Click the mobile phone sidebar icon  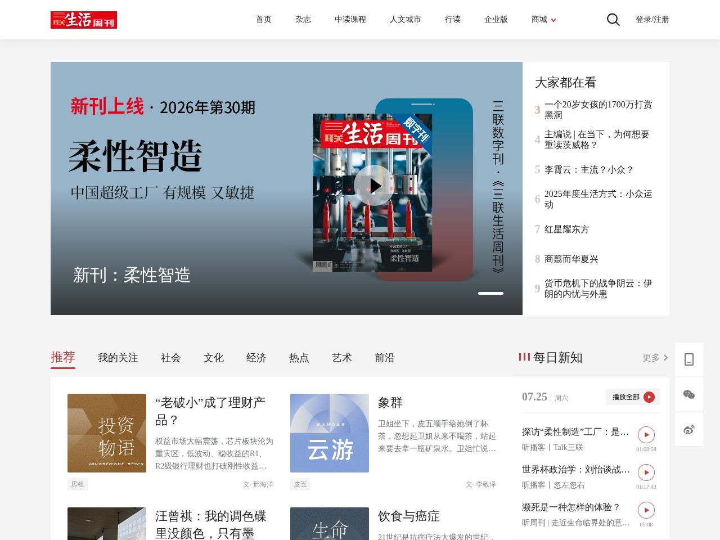(689, 359)
